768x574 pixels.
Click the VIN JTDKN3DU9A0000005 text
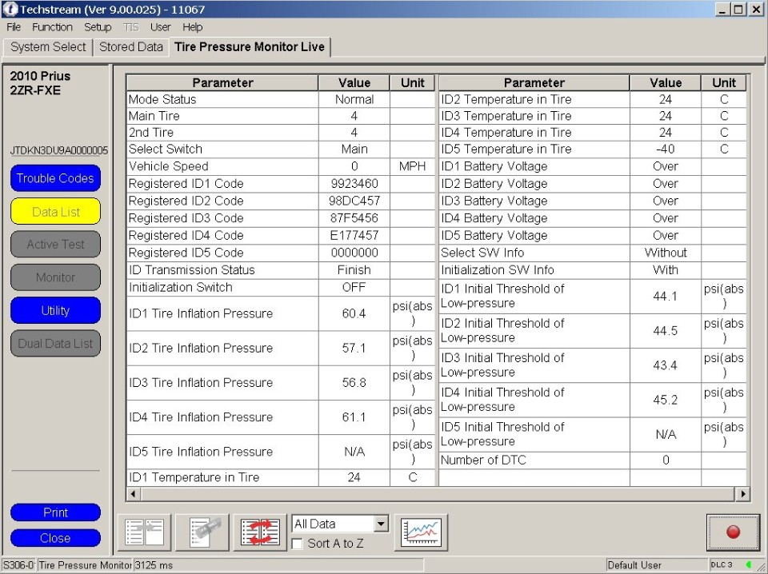pos(58,151)
